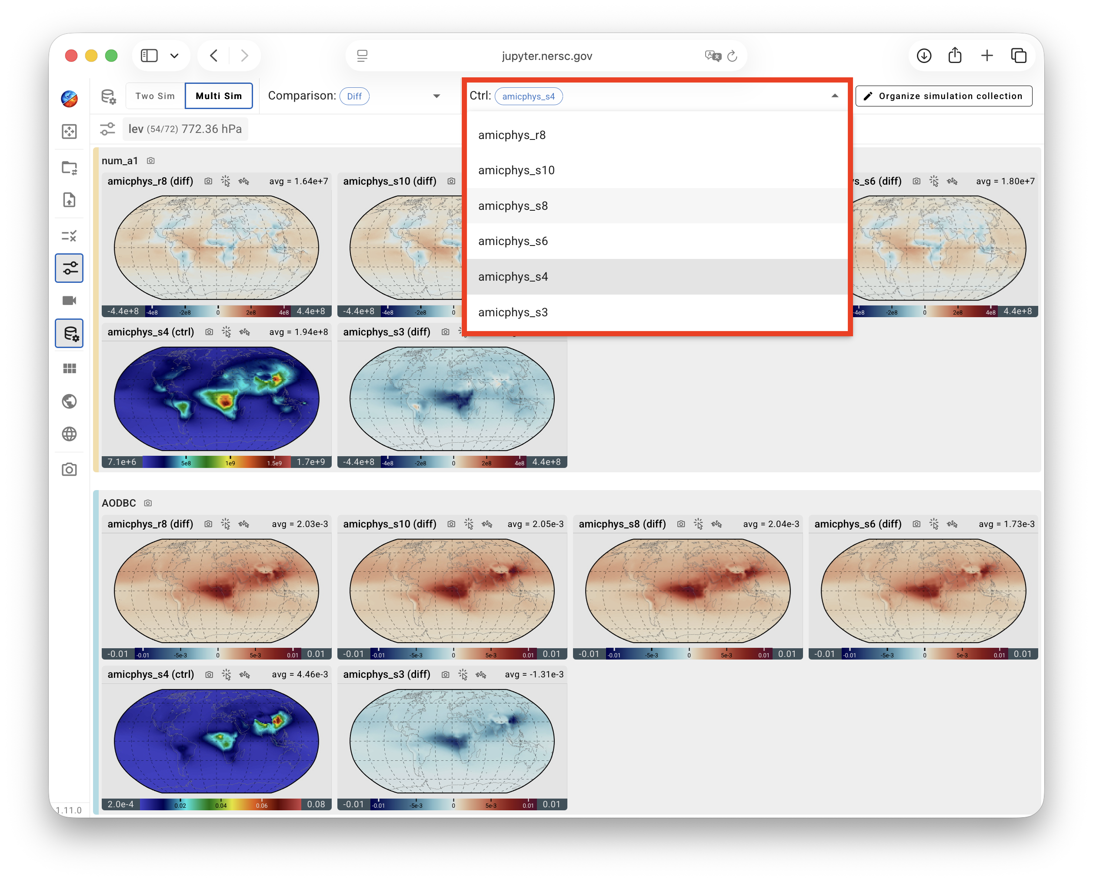Click the browser address bar jupyter.nersc.gov
Image resolution: width=1093 pixels, height=882 pixels.
pos(546,56)
